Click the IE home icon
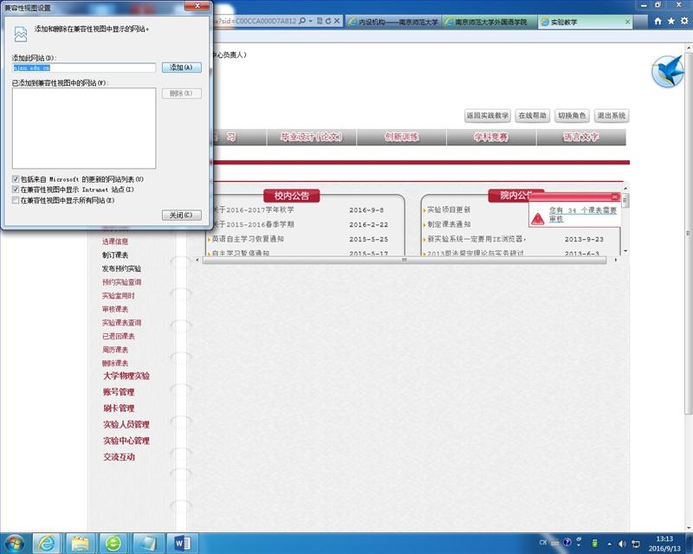Viewport: 693px width, 554px height. 658,21
